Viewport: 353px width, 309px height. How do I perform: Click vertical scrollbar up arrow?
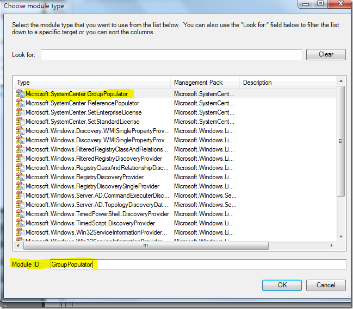click(x=341, y=81)
